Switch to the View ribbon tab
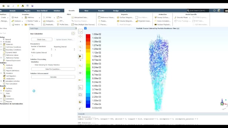Viewport: 228px width, 128px height. click(x=87, y=11)
